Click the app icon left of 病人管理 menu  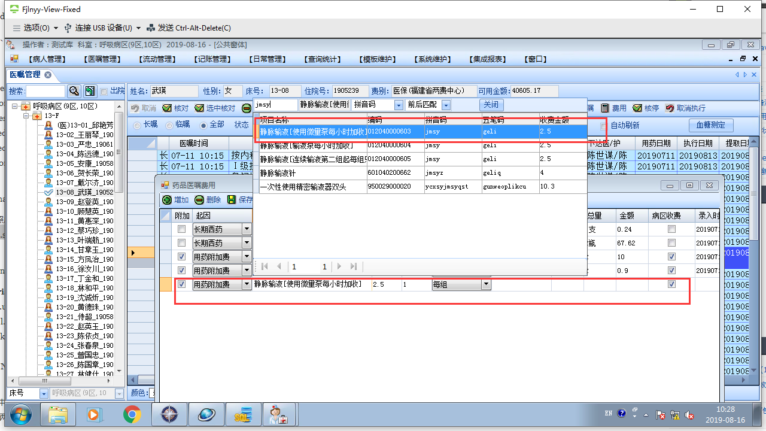(14, 59)
